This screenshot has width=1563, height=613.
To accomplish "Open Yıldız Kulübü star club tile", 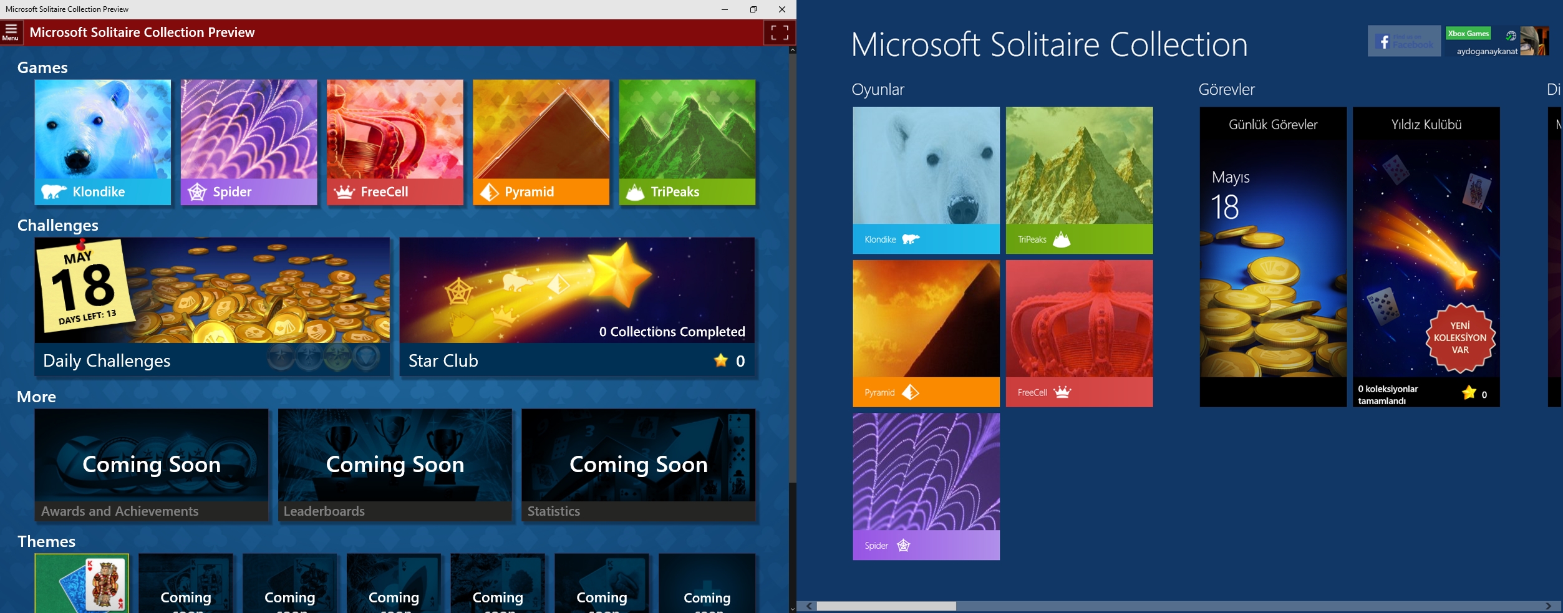I will coord(1426,257).
